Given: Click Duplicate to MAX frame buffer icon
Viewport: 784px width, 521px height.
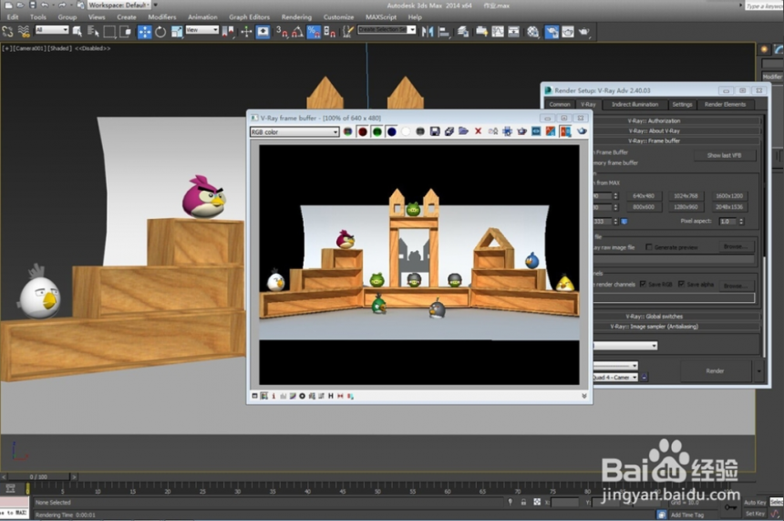Looking at the screenshot, I should pyautogui.click(x=492, y=131).
